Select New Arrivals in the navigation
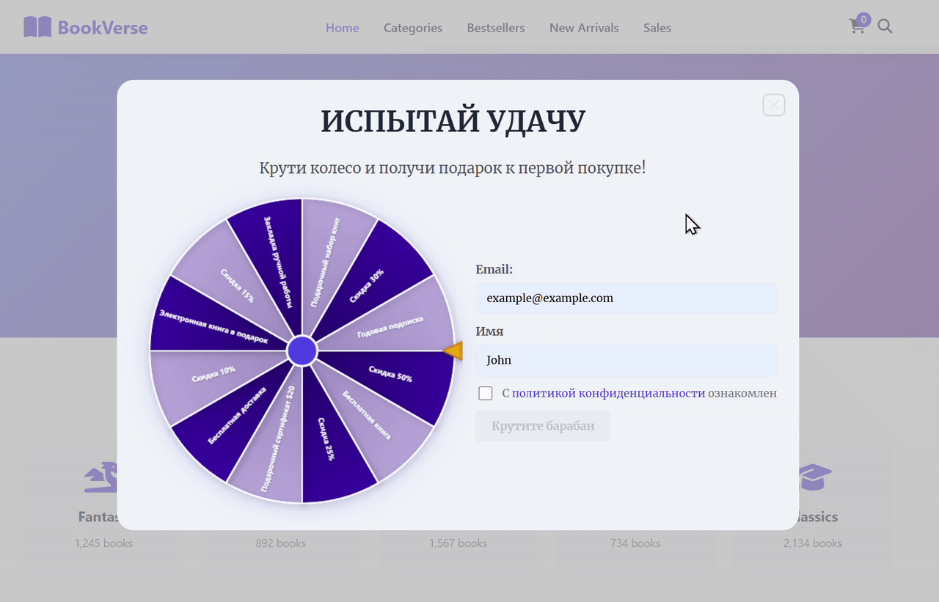Viewport: 939px width, 602px height. (584, 28)
